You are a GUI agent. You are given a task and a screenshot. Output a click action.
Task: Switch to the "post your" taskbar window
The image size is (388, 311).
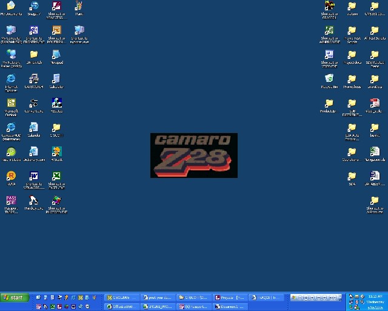click(157, 298)
